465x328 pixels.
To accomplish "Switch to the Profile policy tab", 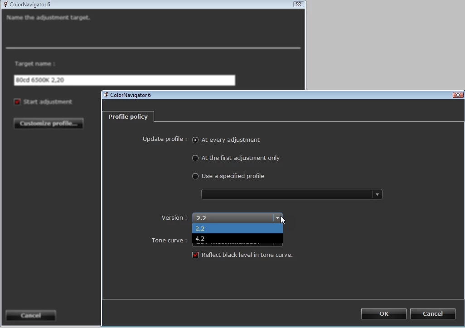I will (x=128, y=116).
